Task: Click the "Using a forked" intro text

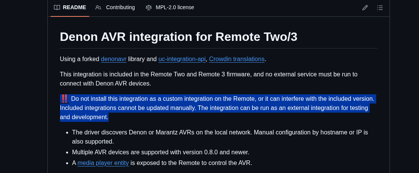Action: pyautogui.click(x=80, y=59)
